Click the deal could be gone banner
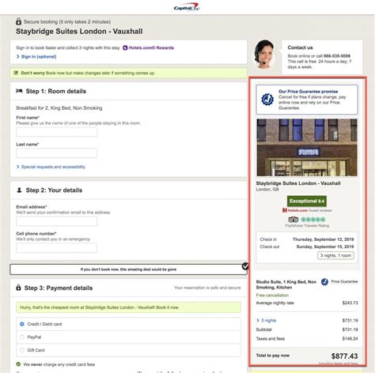 pyautogui.click(x=128, y=269)
